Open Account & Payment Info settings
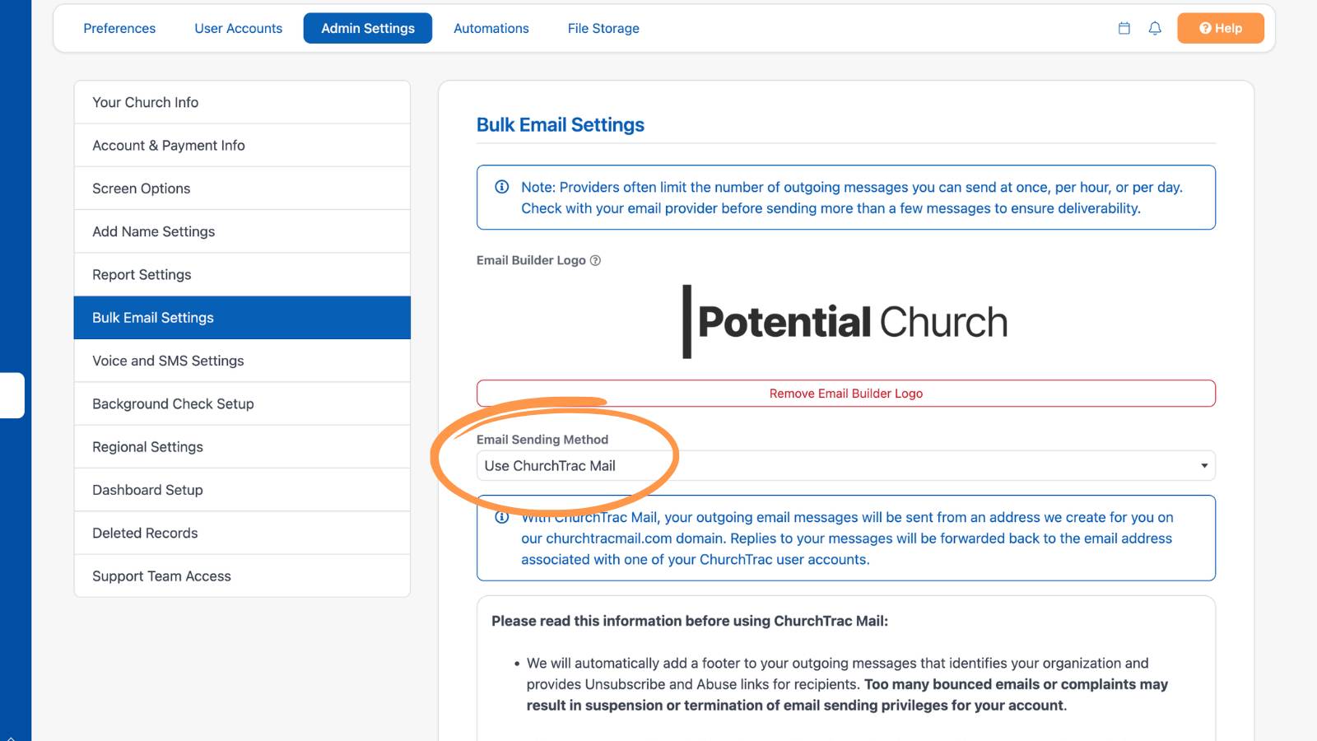This screenshot has height=741, width=1317. [242, 146]
